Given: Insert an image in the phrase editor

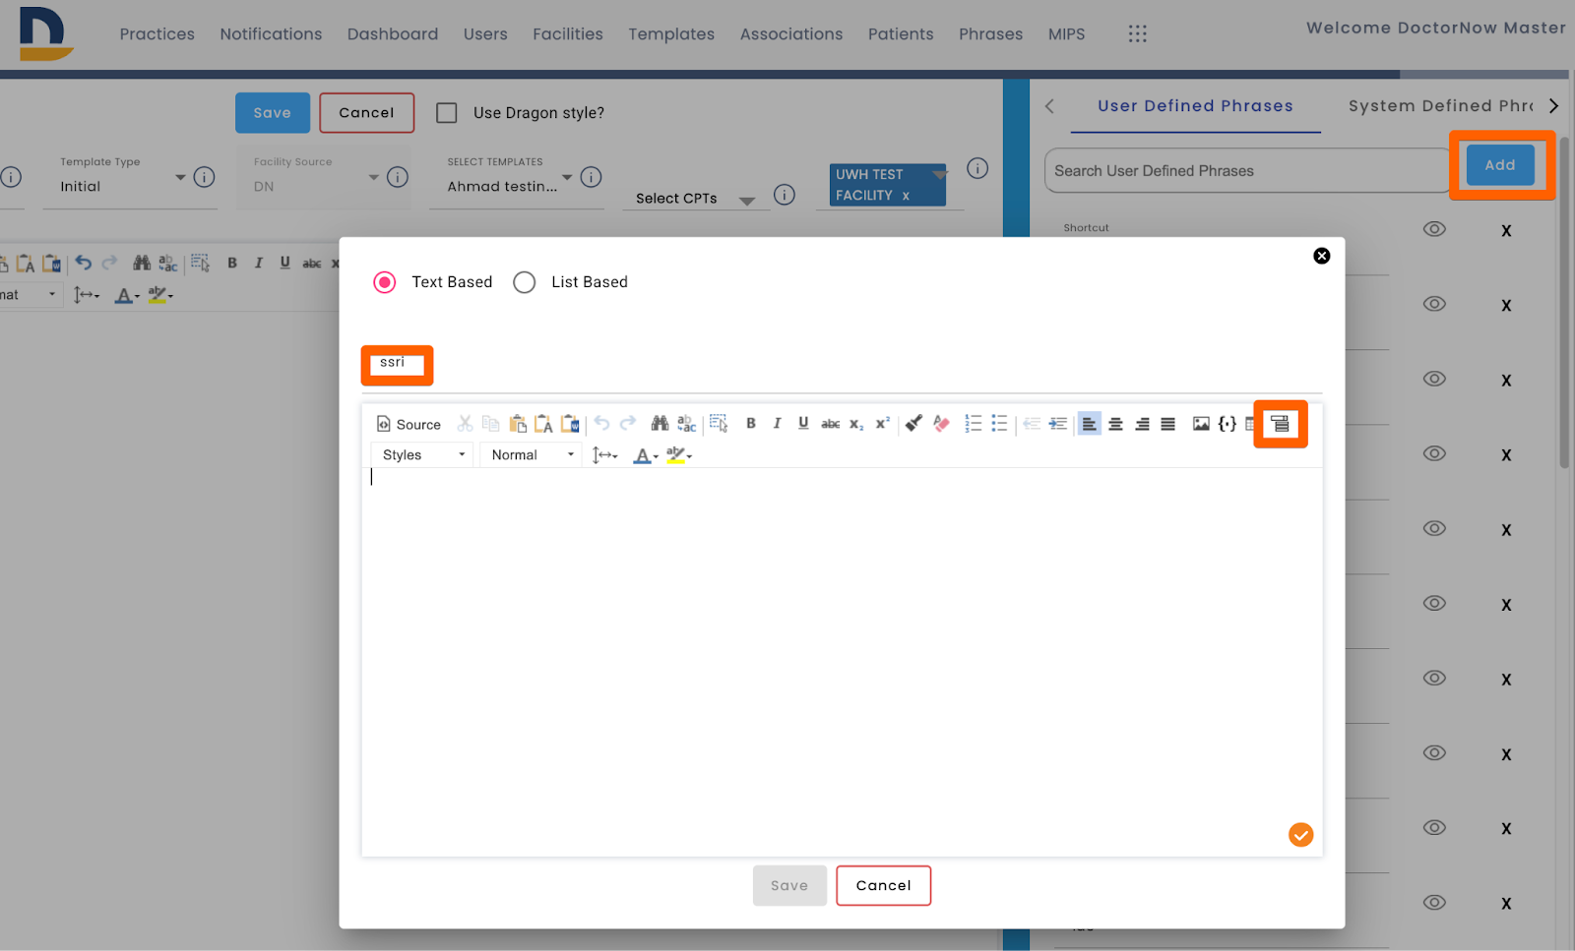Looking at the screenshot, I should pyautogui.click(x=1201, y=424).
